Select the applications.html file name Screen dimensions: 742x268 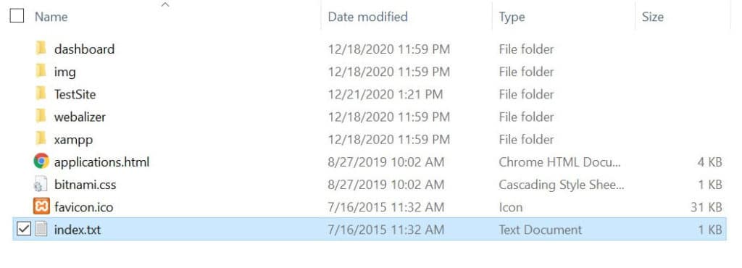pos(101,162)
